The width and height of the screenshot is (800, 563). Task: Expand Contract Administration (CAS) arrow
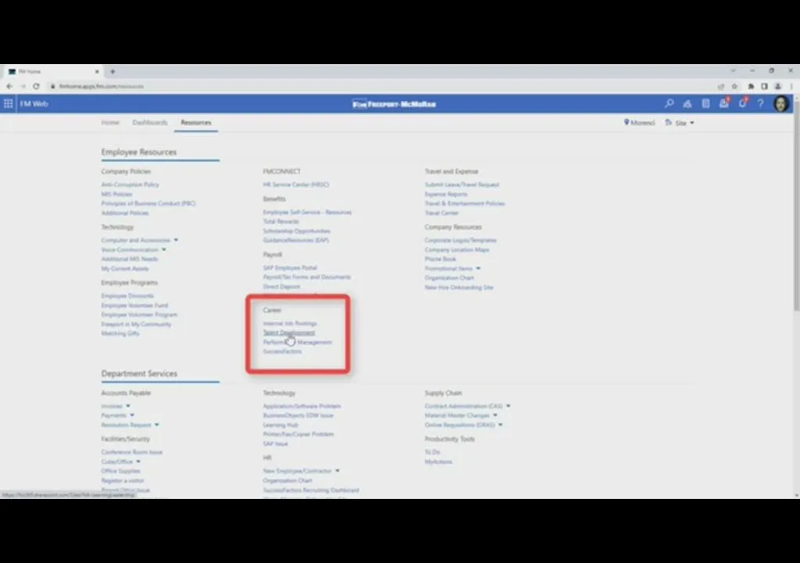pyautogui.click(x=508, y=406)
